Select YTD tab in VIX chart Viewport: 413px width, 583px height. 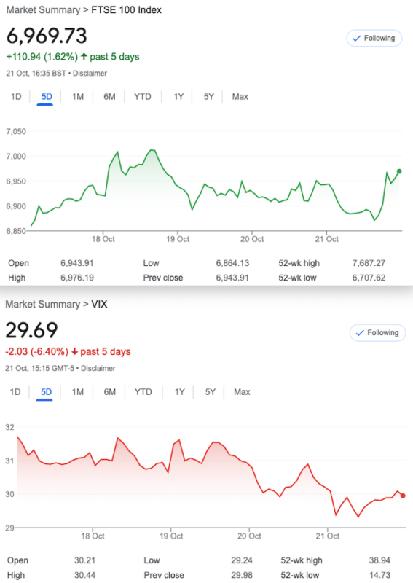pos(143,392)
